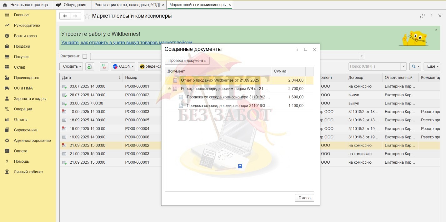Add page to favorites star

tap(87, 16)
